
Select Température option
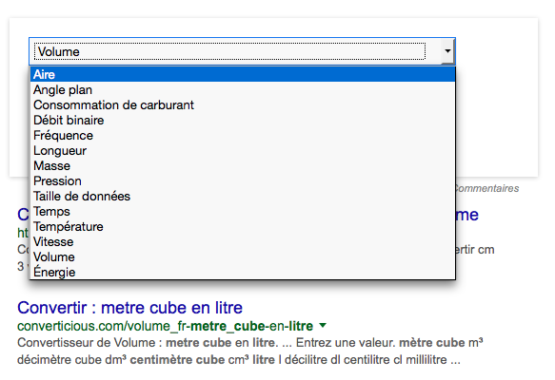(x=243, y=226)
